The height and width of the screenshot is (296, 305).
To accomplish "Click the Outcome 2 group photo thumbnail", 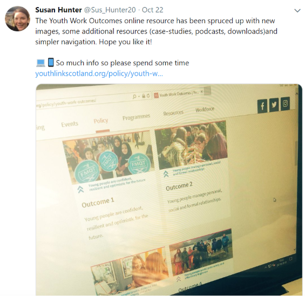I will coord(191,145).
